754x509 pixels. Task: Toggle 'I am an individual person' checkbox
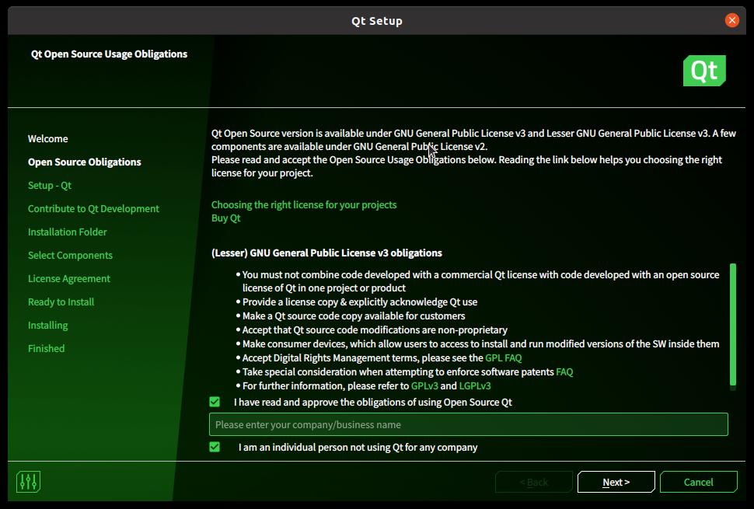(215, 447)
